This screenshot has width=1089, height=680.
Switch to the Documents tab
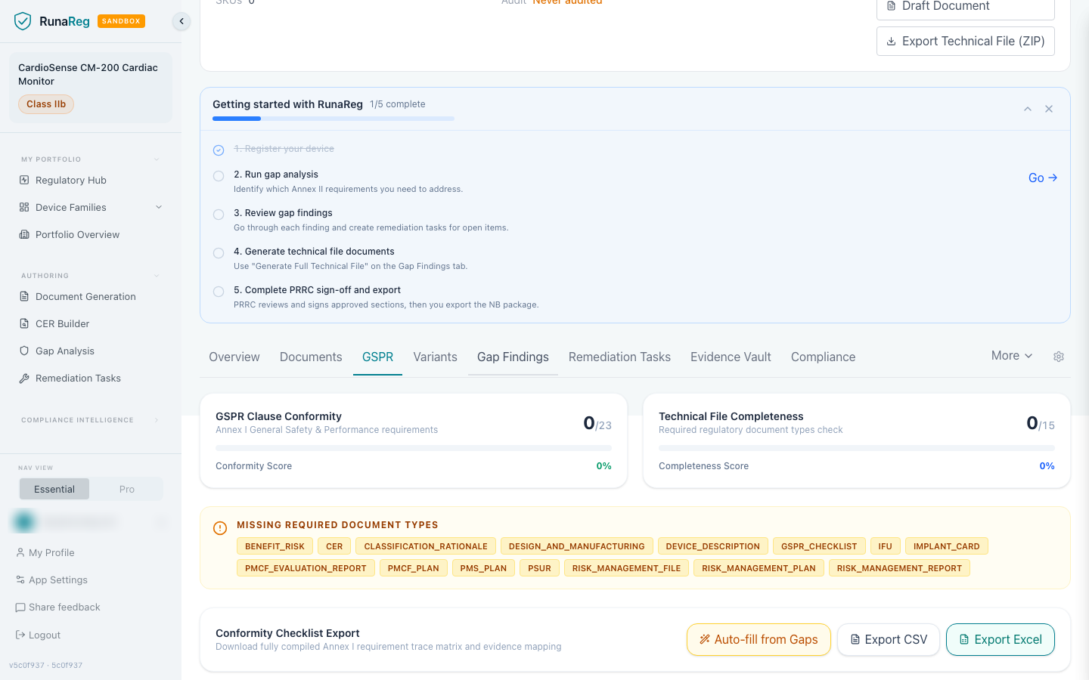pos(311,357)
